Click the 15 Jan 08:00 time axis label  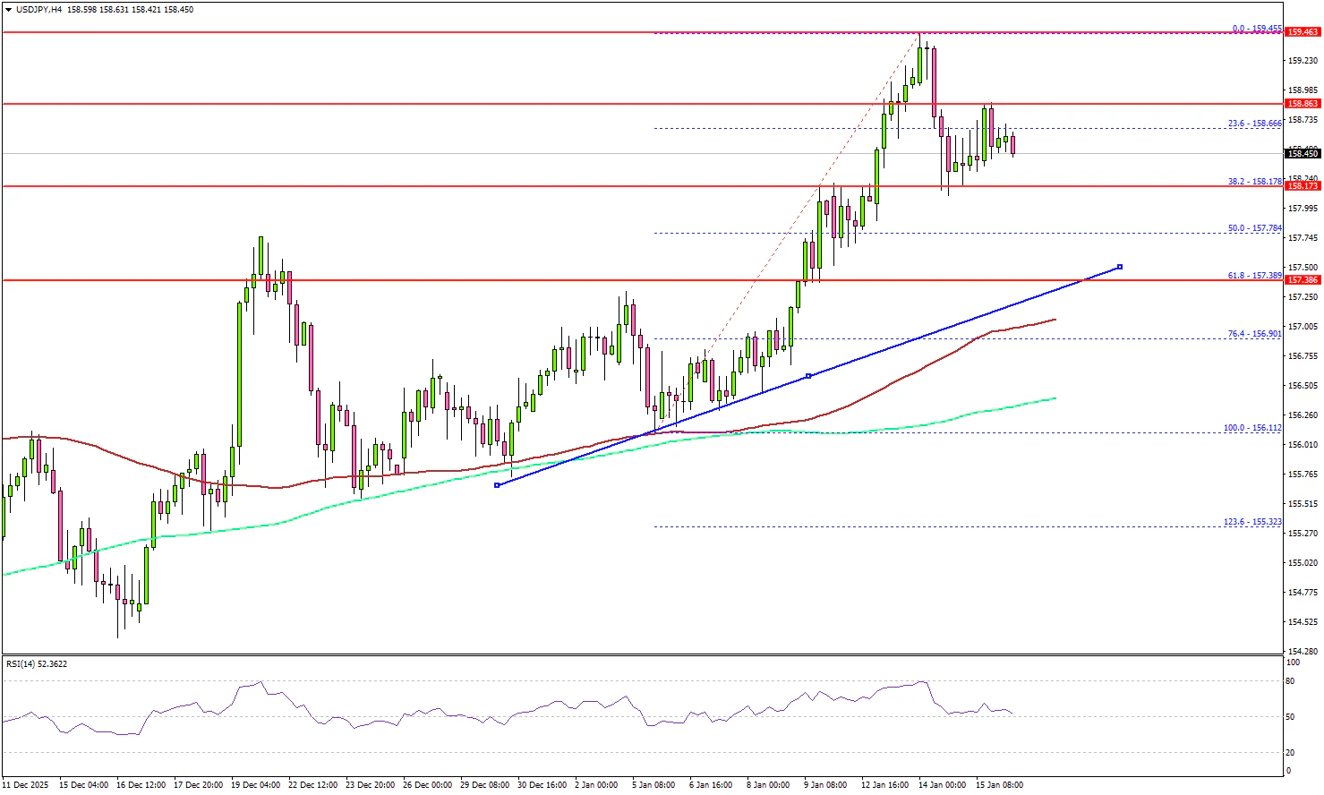(998, 785)
